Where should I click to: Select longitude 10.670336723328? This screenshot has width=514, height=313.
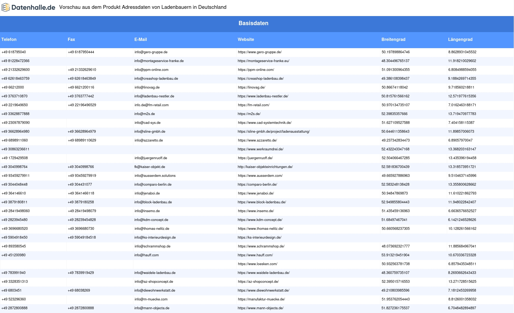point(462,255)
